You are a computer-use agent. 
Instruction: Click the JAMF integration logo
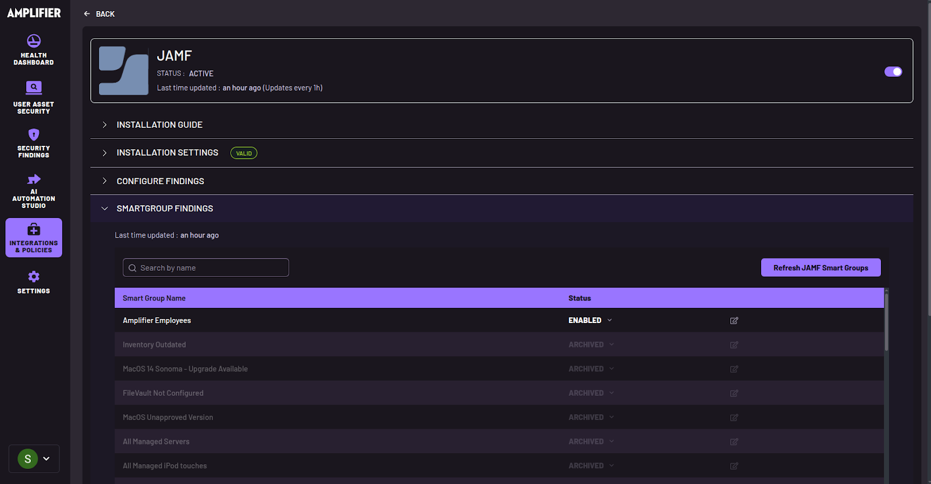click(x=123, y=71)
